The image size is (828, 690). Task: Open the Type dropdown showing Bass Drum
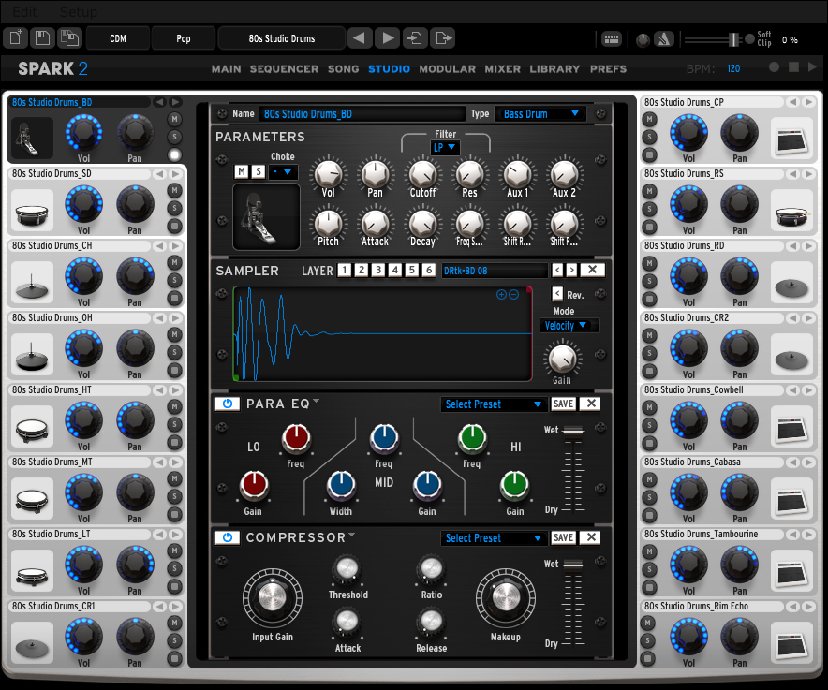[541, 113]
